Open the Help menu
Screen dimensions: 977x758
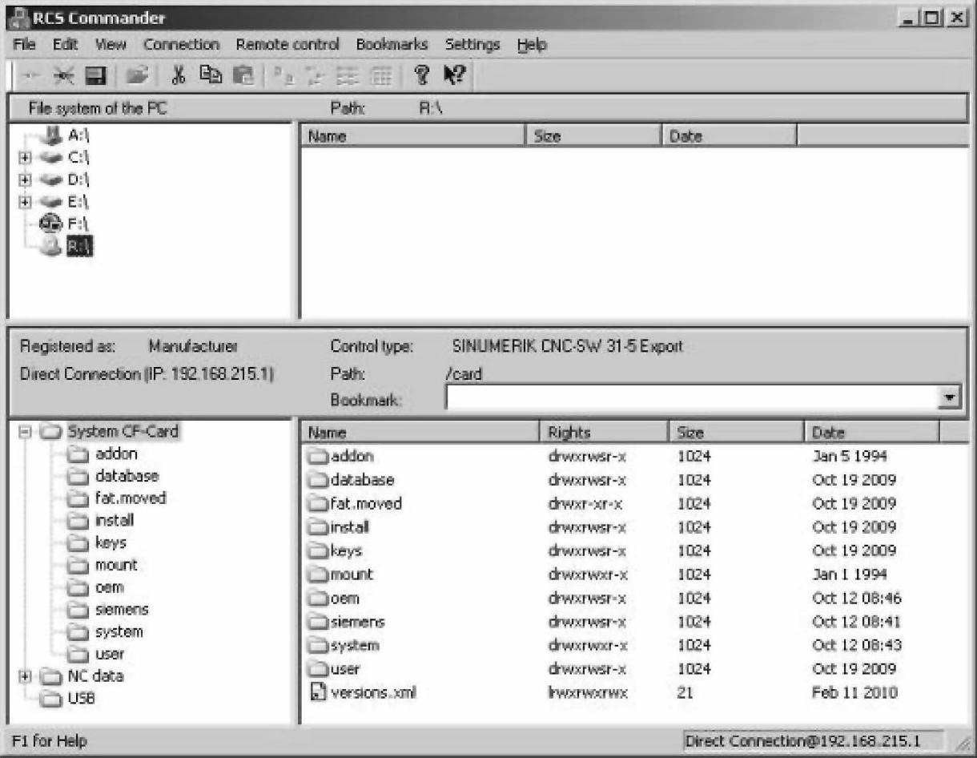(x=532, y=45)
